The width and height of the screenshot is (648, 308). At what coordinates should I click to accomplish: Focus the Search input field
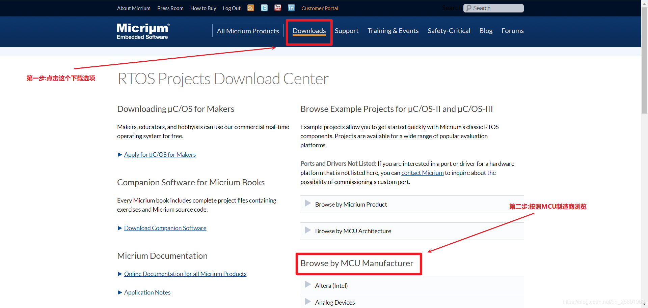(493, 8)
